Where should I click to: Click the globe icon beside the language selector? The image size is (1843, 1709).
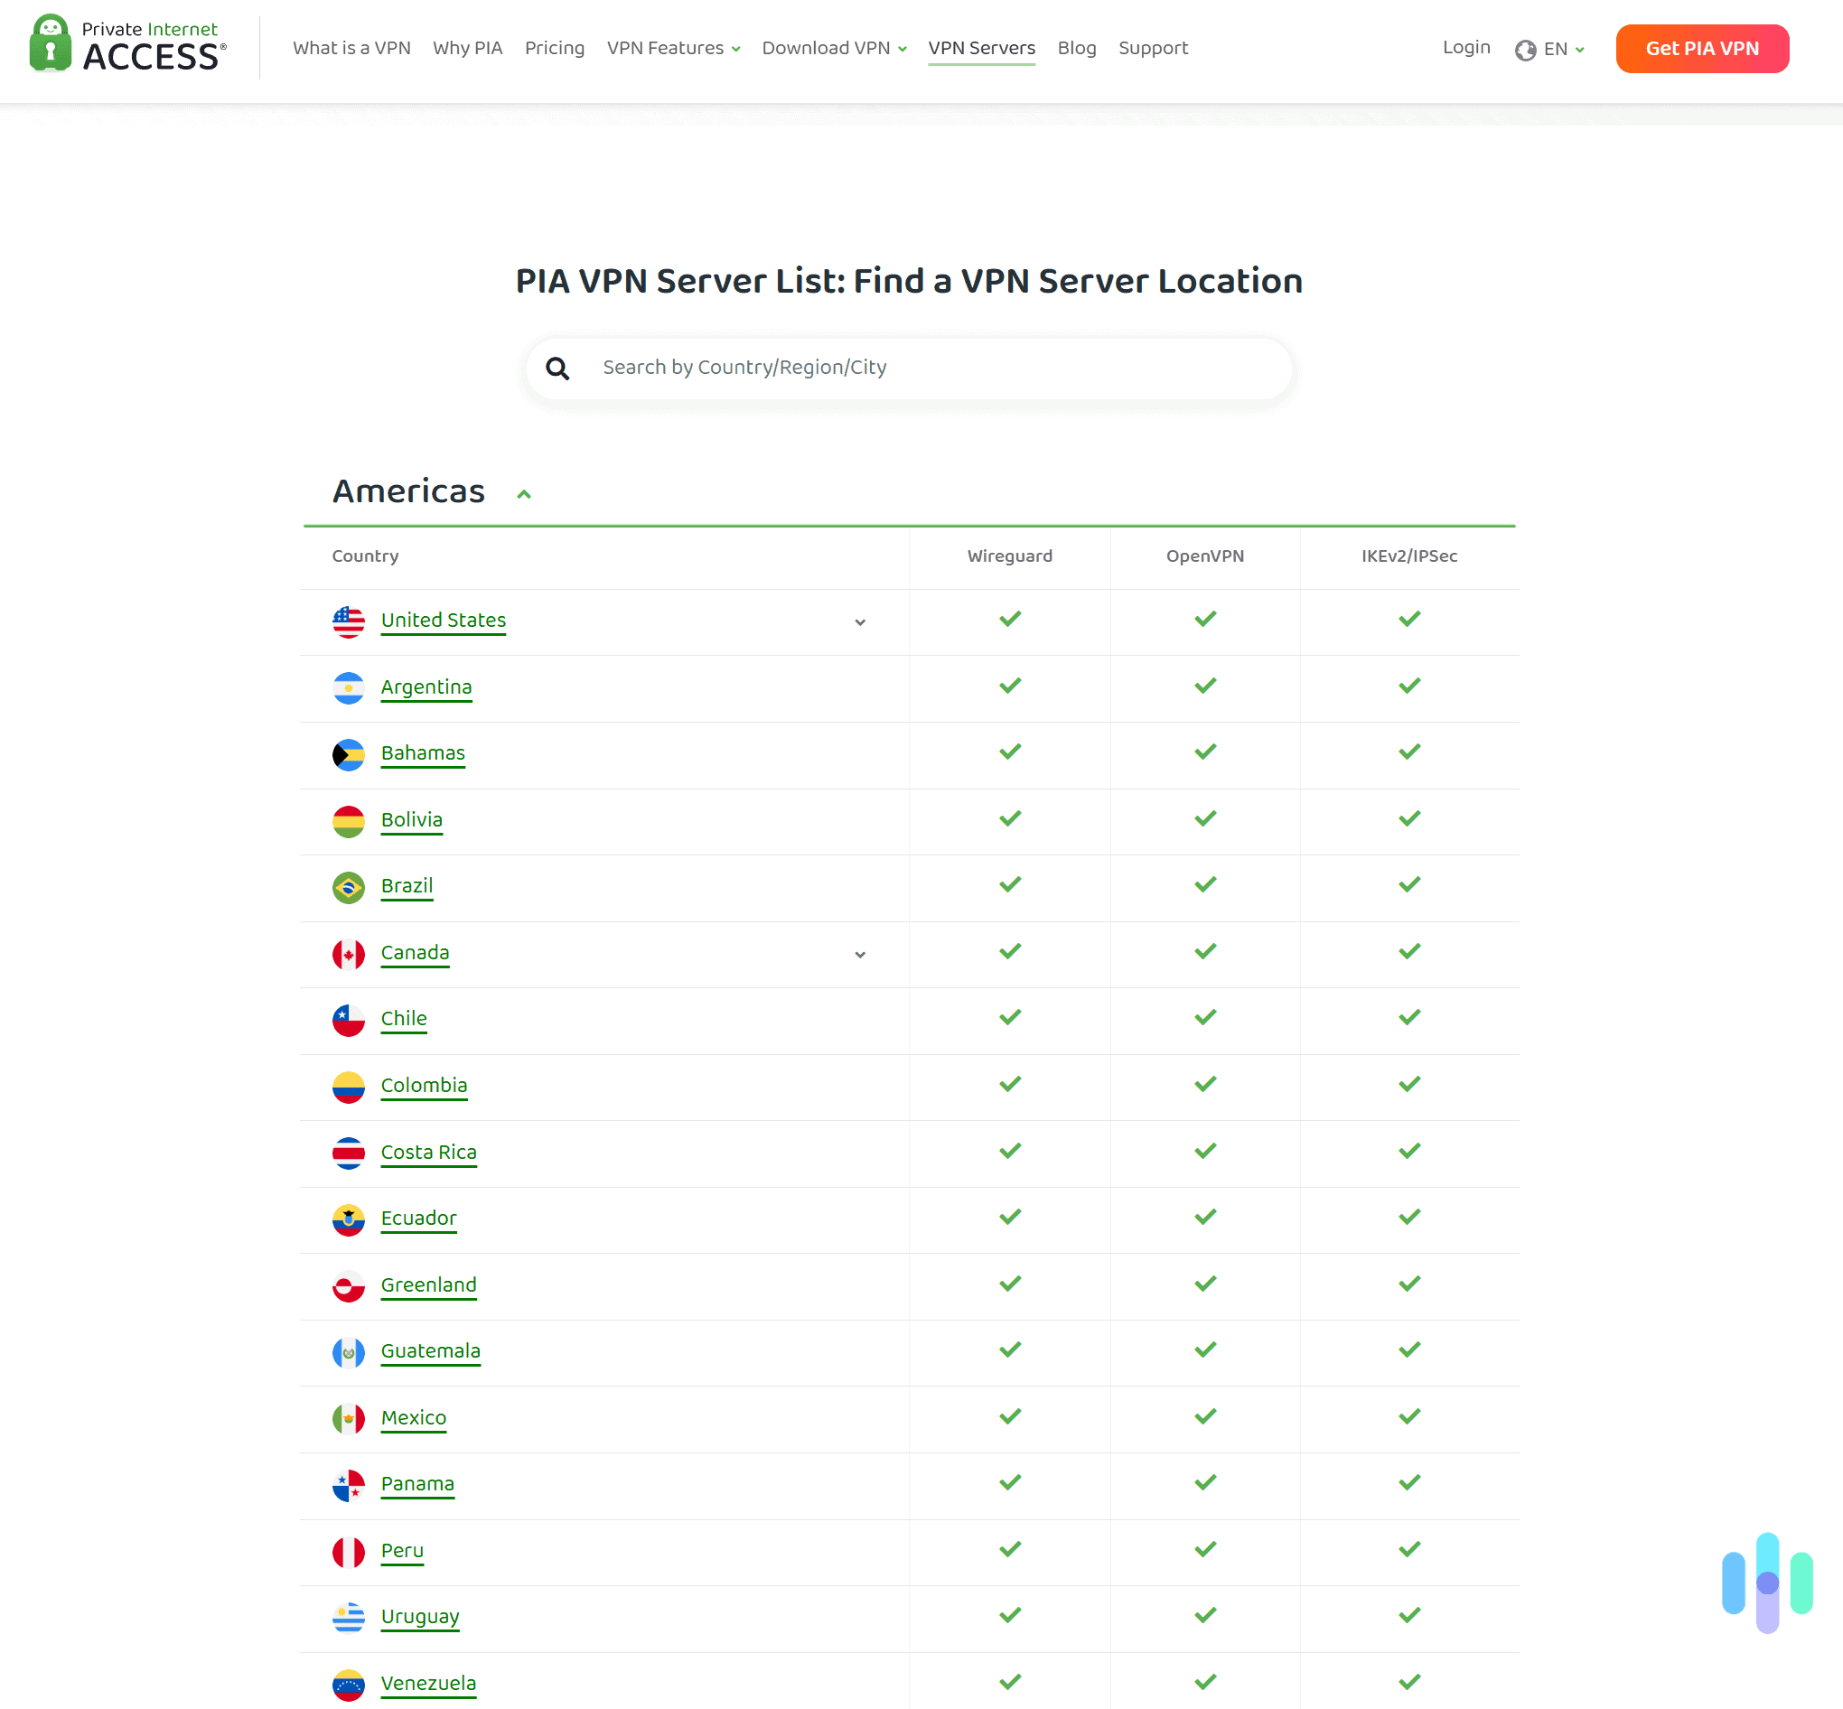click(x=1525, y=50)
